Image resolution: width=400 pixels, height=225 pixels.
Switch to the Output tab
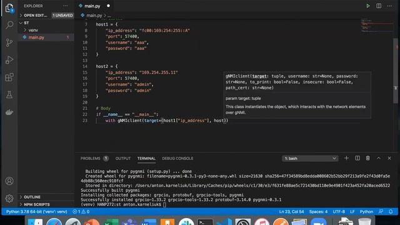pyautogui.click(x=123, y=158)
